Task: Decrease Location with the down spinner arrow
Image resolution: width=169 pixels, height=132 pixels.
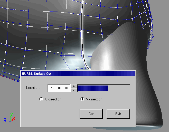Action: [73, 90]
